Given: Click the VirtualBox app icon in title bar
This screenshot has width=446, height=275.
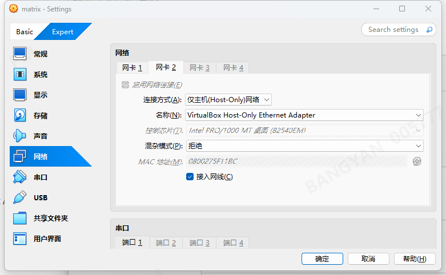Looking at the screenshot, I should (x=13, y=9).
